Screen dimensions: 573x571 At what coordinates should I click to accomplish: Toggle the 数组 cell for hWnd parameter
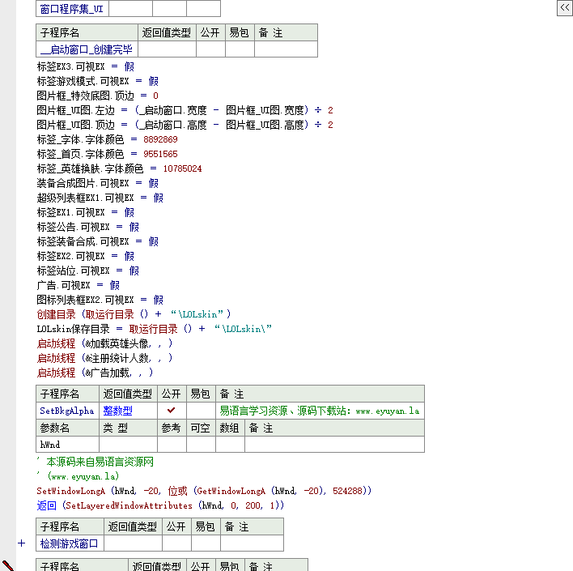pos(230,444)
